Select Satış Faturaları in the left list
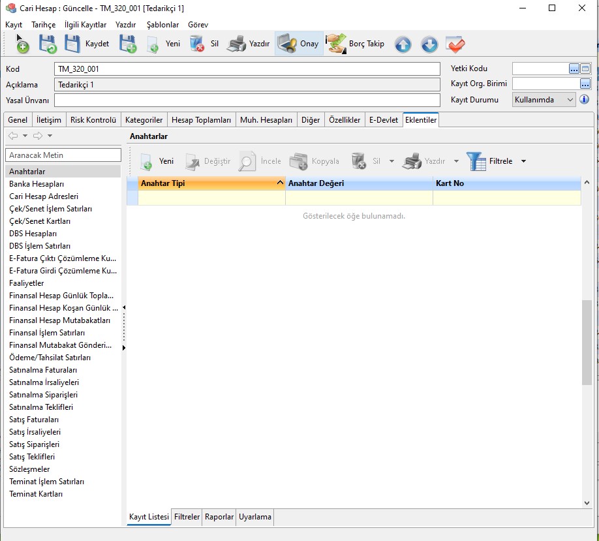This screenshot has width=599, height=541. (x=34, y=420)
